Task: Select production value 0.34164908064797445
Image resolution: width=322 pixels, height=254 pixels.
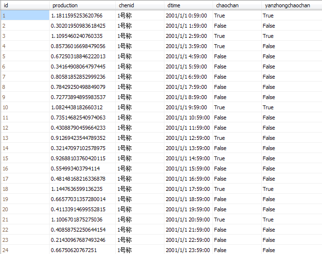Action: click(78, 67)
